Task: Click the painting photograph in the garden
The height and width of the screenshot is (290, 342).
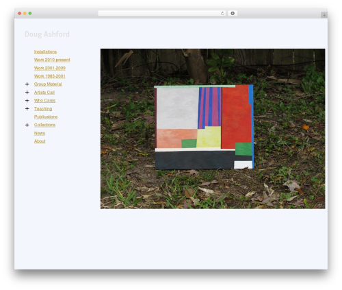Action: (x=213, y=129)
